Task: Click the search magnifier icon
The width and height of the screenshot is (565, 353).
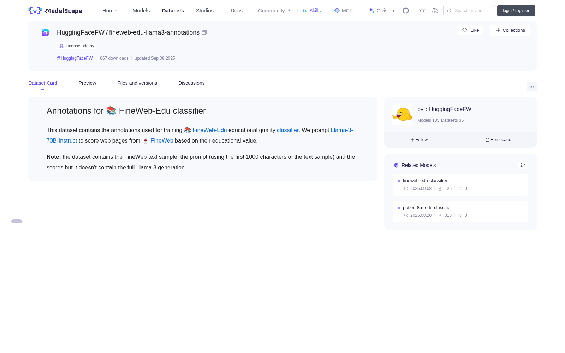Action: [449, 11]
